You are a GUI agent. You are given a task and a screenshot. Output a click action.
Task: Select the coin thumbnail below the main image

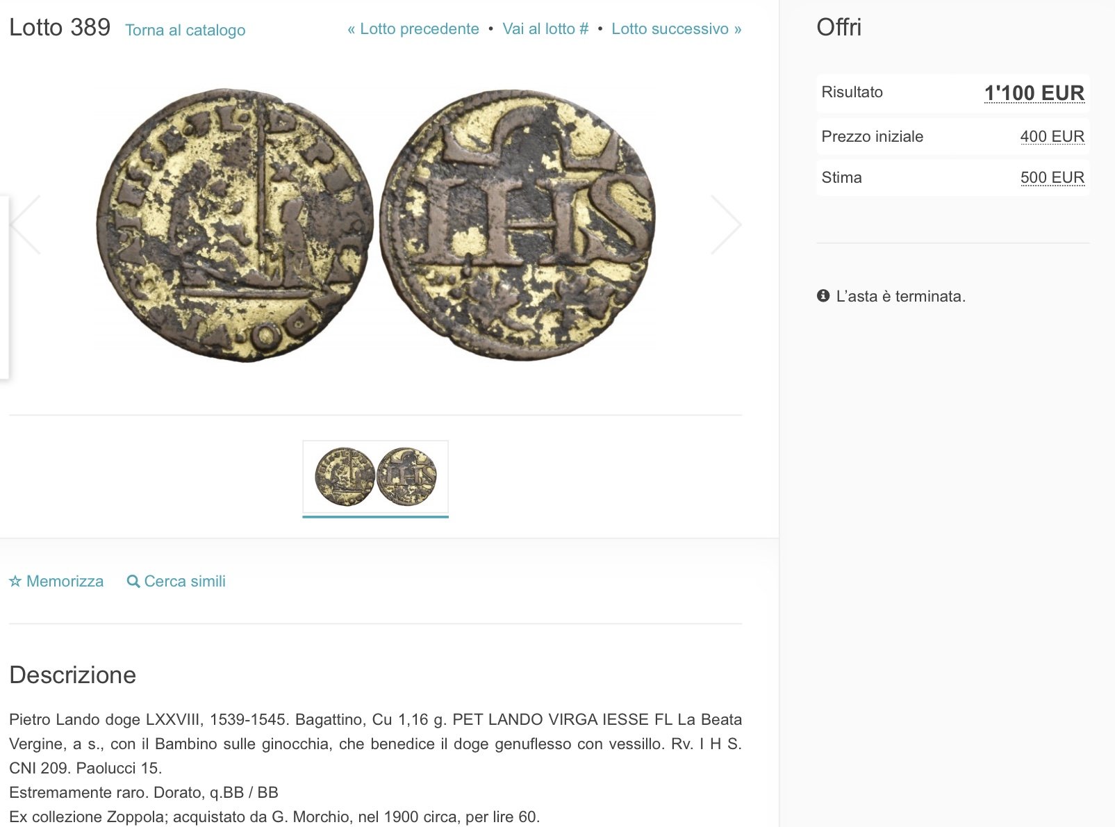[x=375, y=477]
